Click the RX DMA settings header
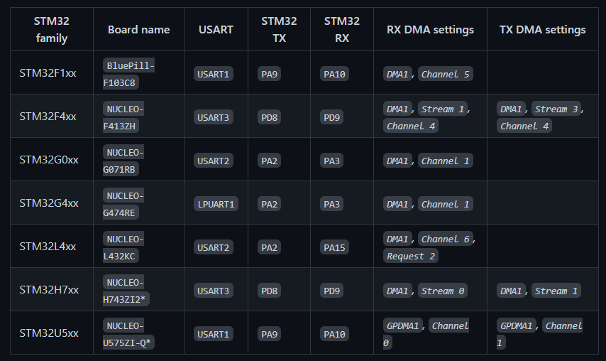The width and height of the screenshot is (606, 361). point(430,29)
